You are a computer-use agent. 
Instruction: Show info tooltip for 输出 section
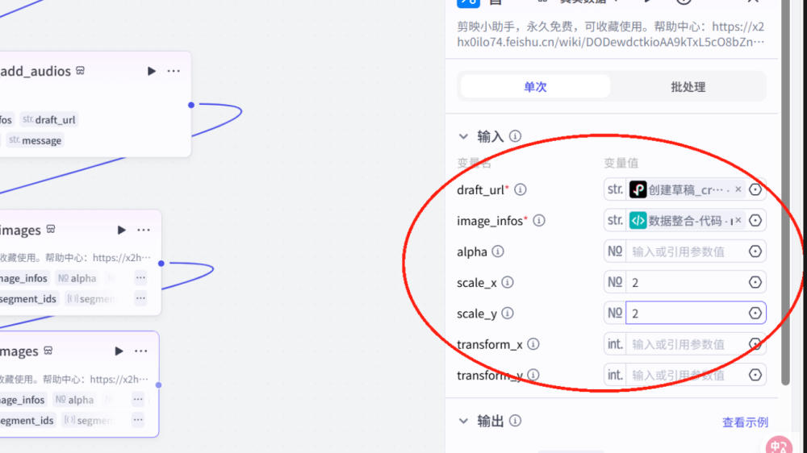tap(515, 421)
